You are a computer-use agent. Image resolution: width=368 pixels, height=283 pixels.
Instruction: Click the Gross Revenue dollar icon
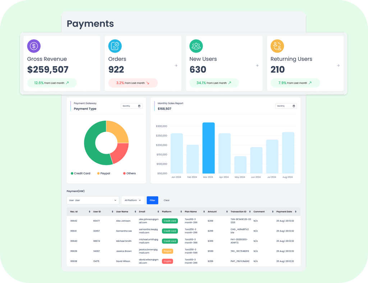(x=34, y=46)
